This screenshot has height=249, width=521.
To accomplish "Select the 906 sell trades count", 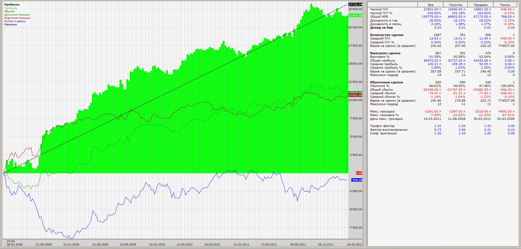I will 488,35.
